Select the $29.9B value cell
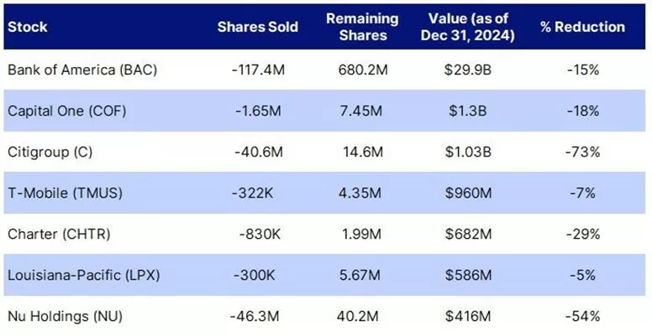652x336 pixels. [x=468, y=70]
